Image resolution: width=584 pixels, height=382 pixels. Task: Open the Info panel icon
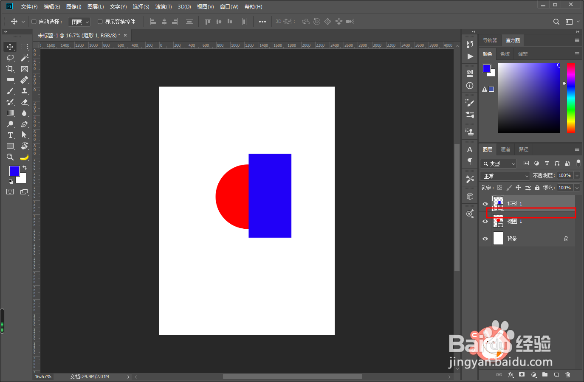470,85
